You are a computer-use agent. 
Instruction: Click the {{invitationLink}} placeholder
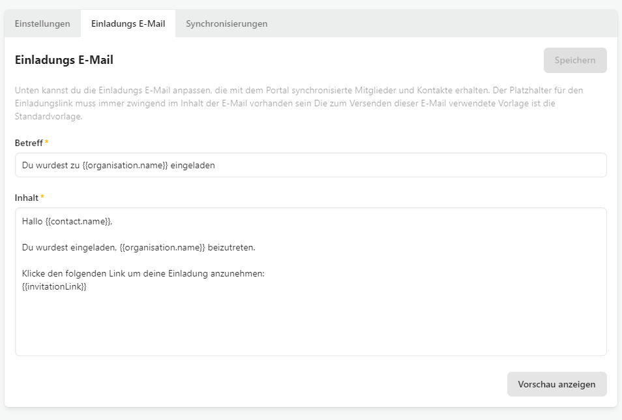pyautogui.click(x=54, y=286)
